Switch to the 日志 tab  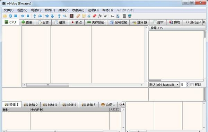tap(43, 22)
